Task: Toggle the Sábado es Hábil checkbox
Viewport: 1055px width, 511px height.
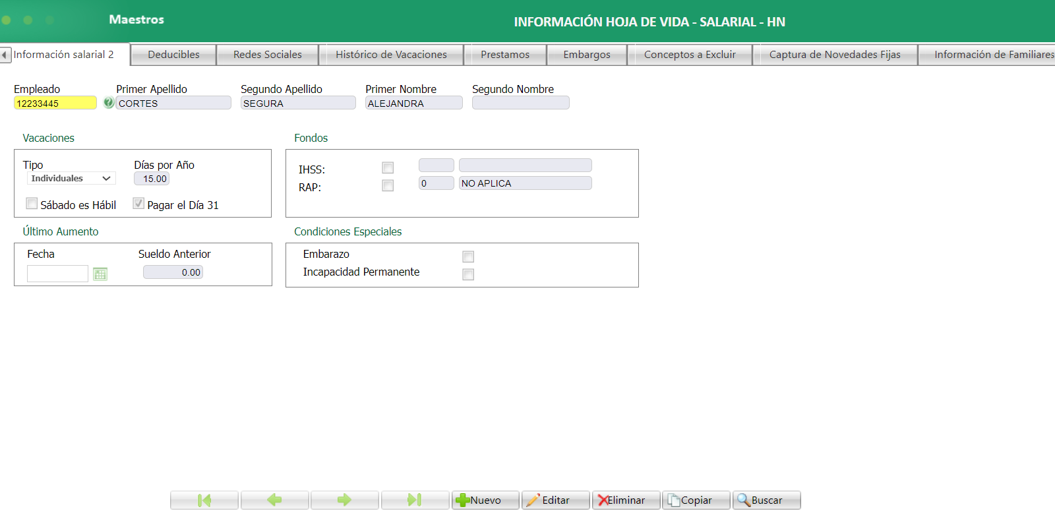Action: point(32,204)
